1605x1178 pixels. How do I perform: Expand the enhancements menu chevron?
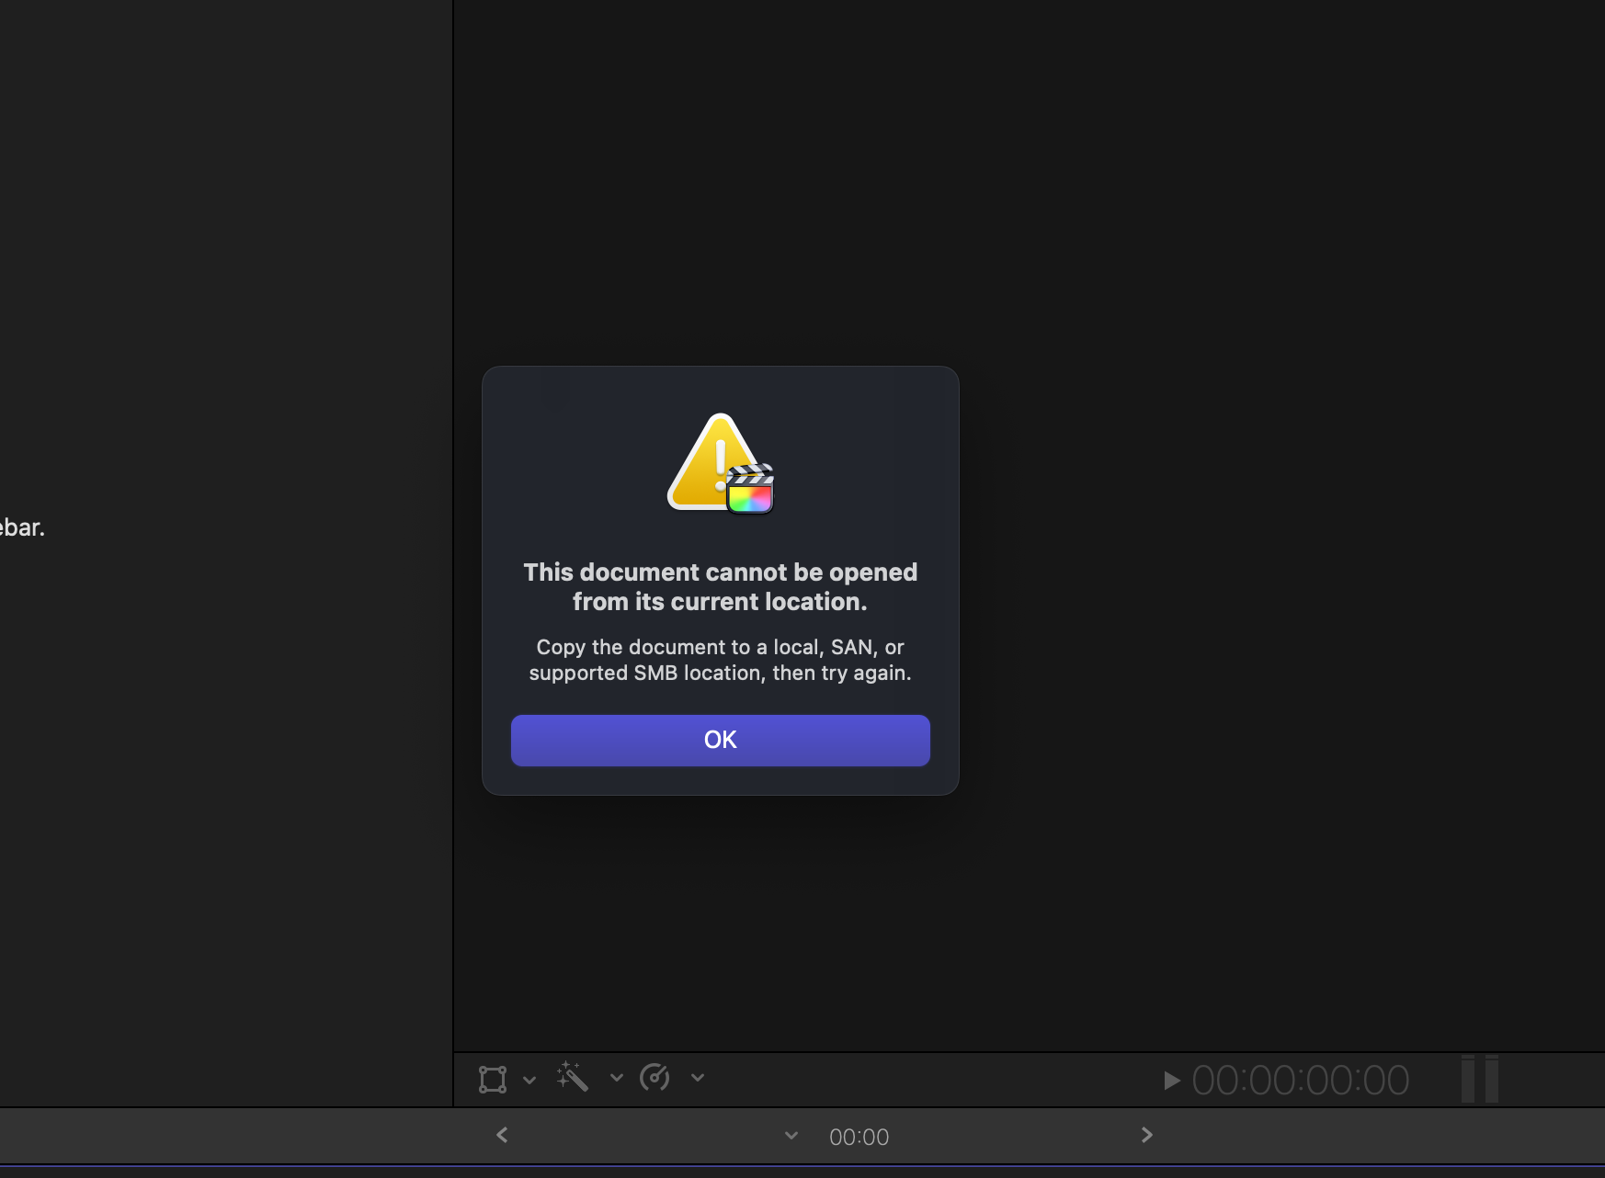[x=617, y=1078]
